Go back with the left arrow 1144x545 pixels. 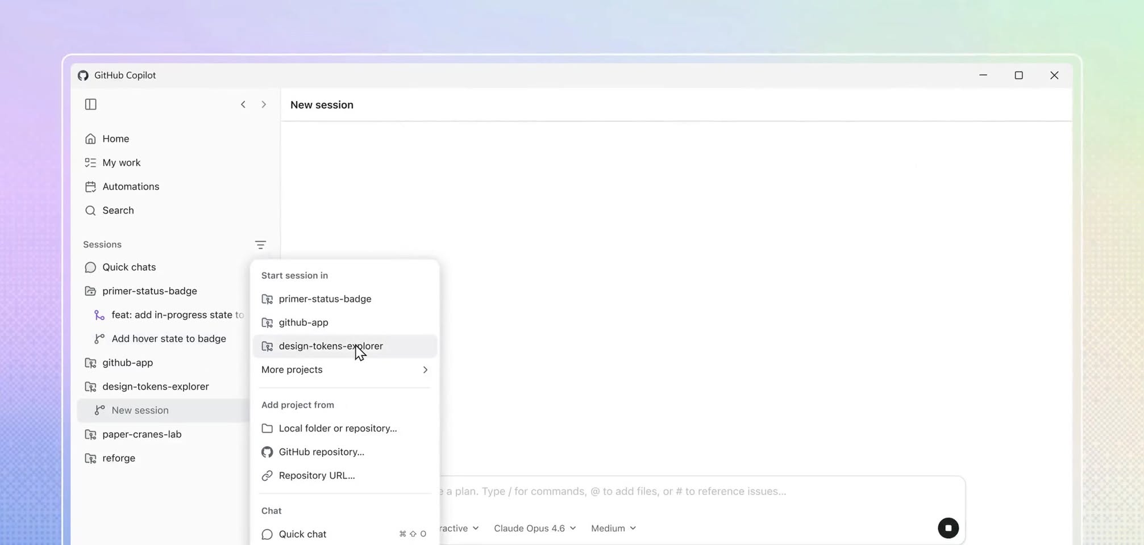(x=243, y=104)
